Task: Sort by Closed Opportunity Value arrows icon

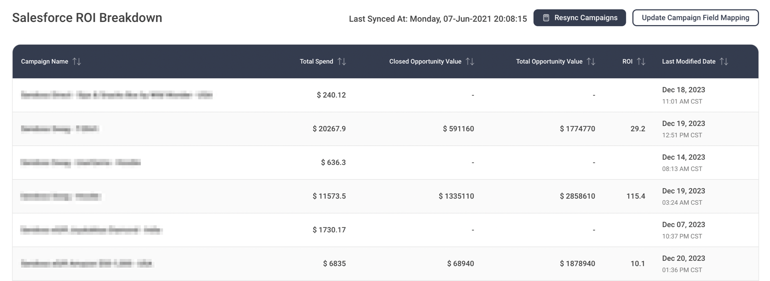Action: [x=470, y=62]
